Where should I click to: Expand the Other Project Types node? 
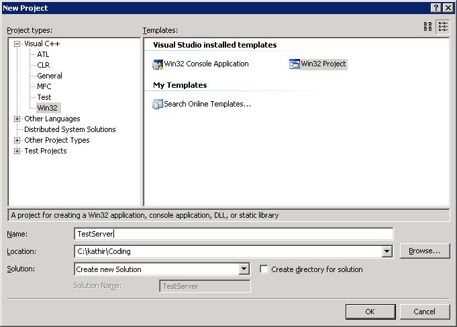17,140
